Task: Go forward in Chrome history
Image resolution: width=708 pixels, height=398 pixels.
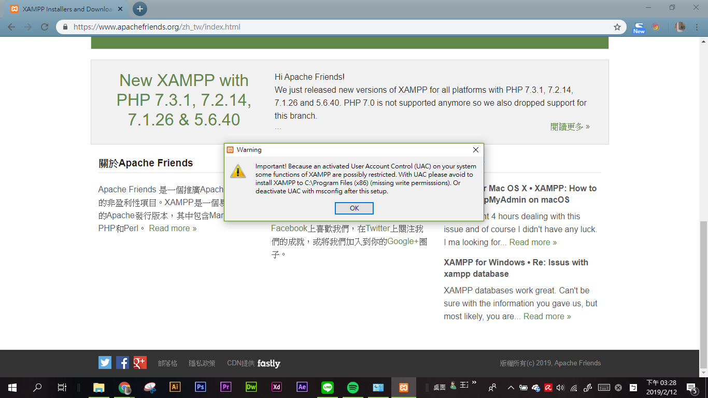Action: pyautogui.click(x=28, y=27)
